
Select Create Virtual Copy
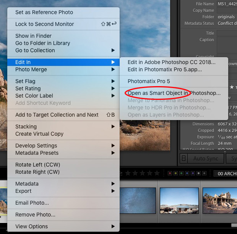(x=63, y=134)
